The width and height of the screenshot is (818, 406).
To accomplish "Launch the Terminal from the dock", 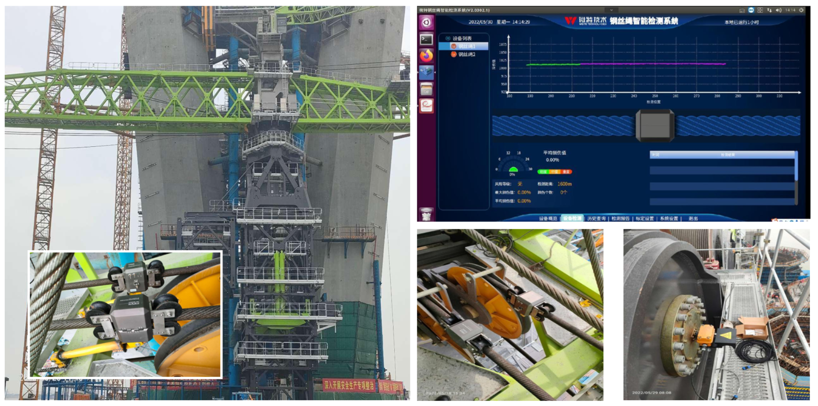I will (x=426, y=39).
